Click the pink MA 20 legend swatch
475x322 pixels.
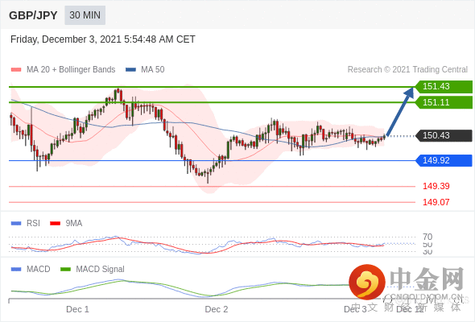point(16,70)
